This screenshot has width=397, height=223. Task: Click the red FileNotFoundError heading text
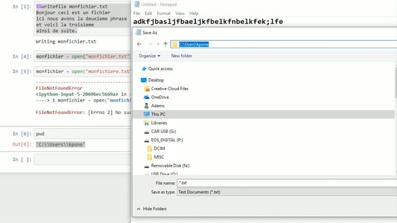click(x=59, y=88)
